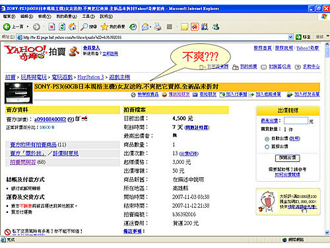Screen dimensions: 330x248
Task: Open the Search (搜尋) toolbar button
Action: 88,27
